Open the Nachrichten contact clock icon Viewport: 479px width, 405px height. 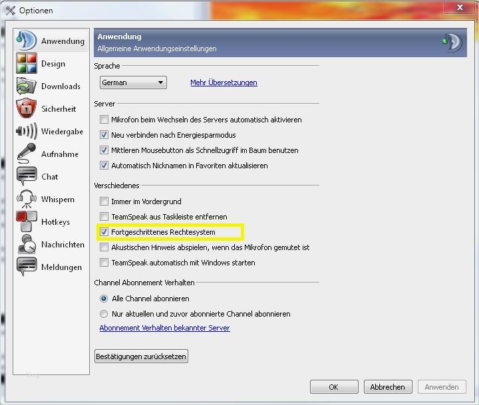(x=27, y=244)
